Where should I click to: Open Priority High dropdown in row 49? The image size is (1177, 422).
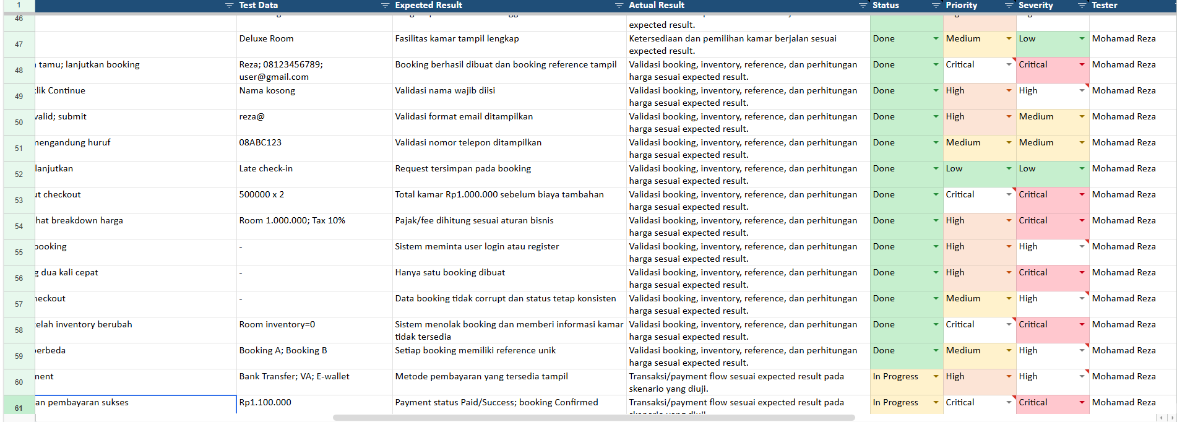[1009, 90]
